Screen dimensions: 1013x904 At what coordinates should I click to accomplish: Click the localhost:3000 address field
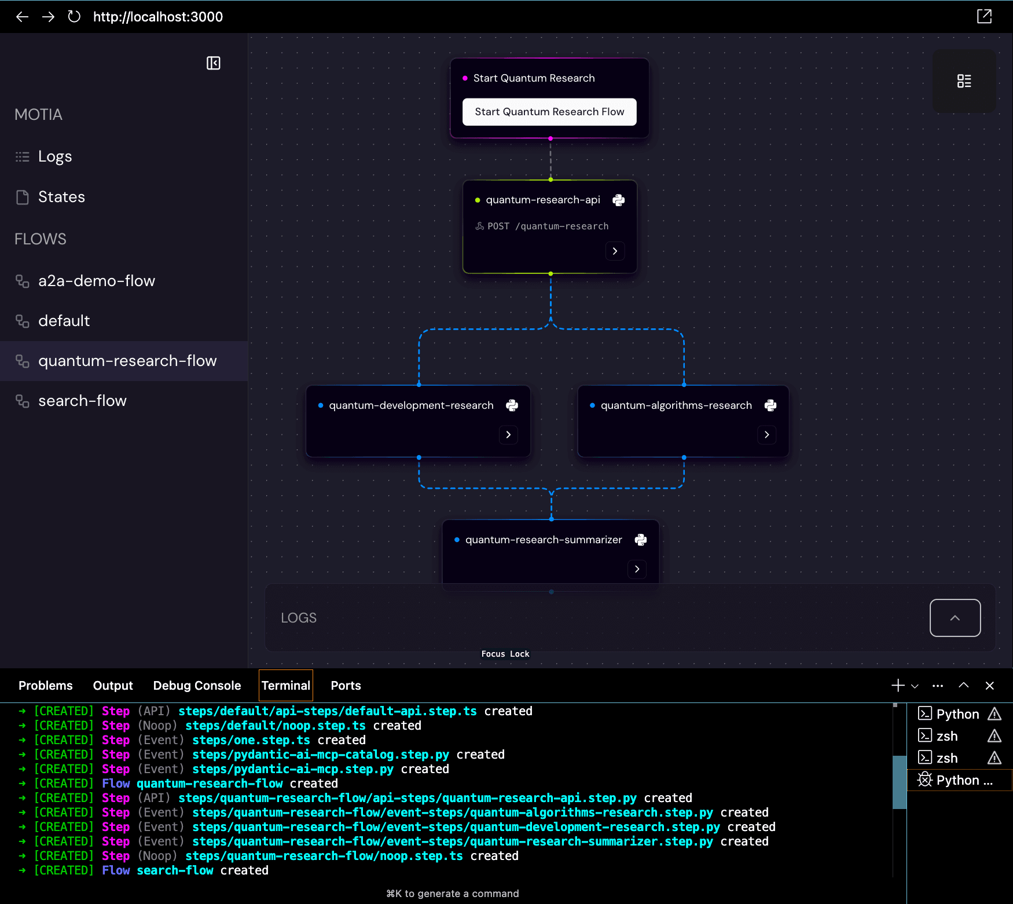158,17
